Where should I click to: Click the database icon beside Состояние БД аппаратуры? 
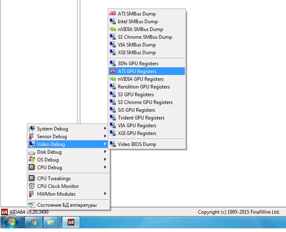[x=32, y=205]
